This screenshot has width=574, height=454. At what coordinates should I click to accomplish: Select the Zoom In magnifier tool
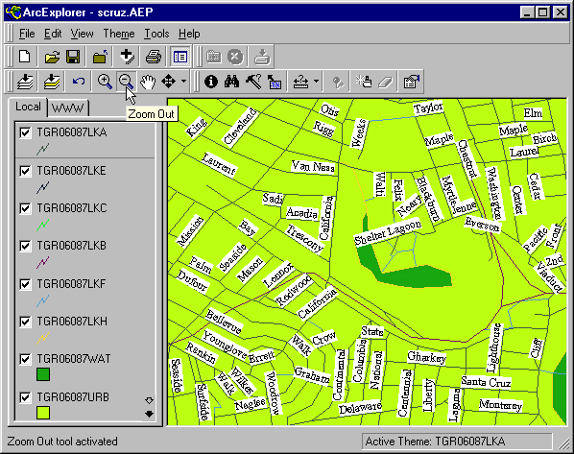[105, 82]
